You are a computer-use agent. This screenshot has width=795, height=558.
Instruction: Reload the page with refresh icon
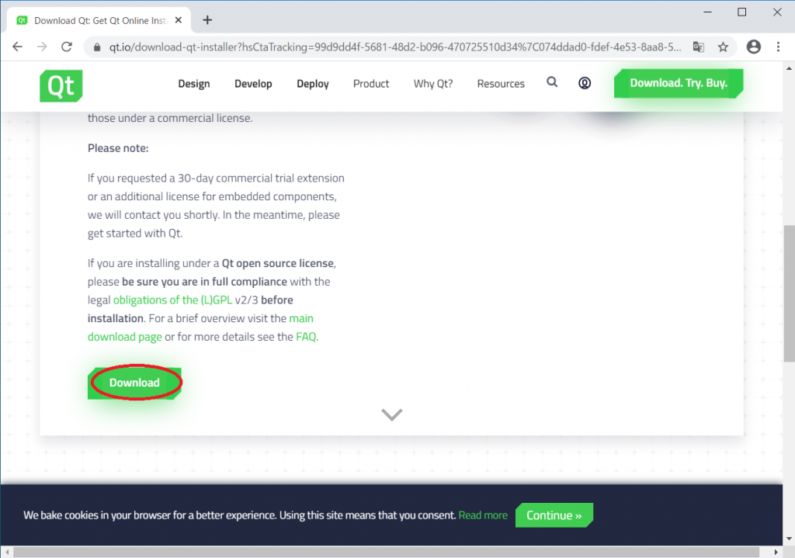coord(66,47)
